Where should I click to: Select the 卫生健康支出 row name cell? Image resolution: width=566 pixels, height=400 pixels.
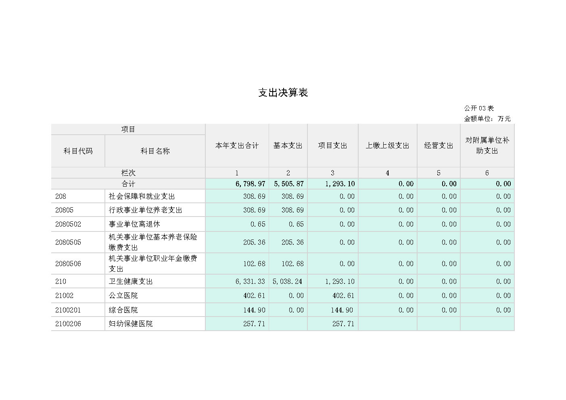[131, 281]
